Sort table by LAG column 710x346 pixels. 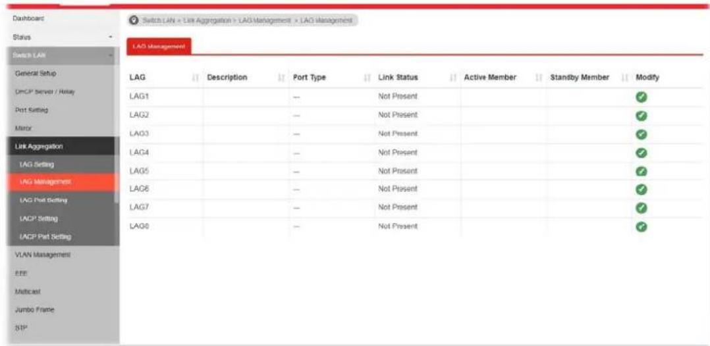point(196,78)
